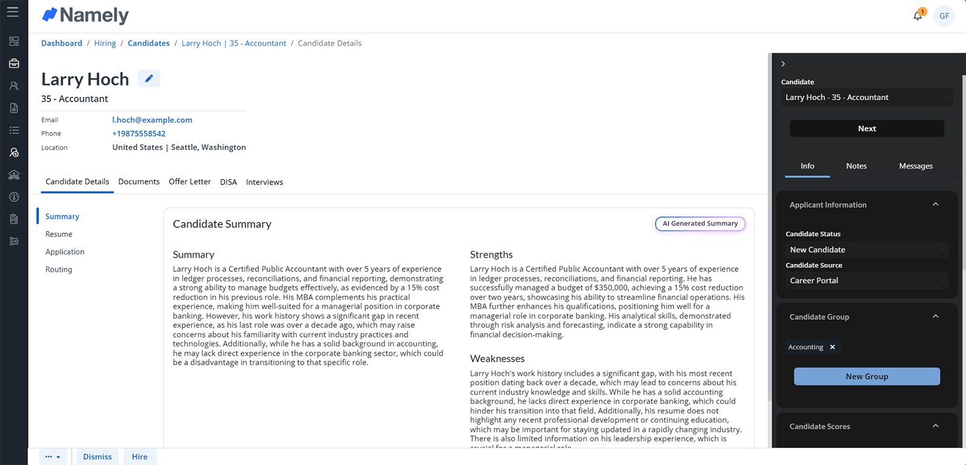This screenshot has width=966, height=465.
Task: Switch to the Documents tab
Action: click(139, 181)
